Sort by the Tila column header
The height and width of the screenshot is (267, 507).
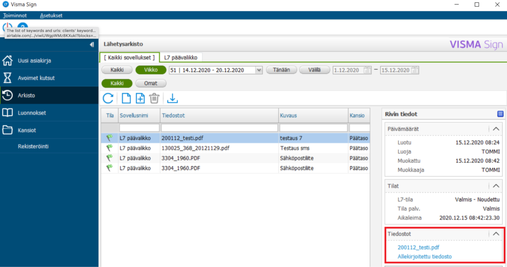point(110,115)
